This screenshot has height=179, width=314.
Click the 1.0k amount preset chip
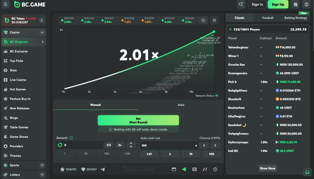point(128,154)
